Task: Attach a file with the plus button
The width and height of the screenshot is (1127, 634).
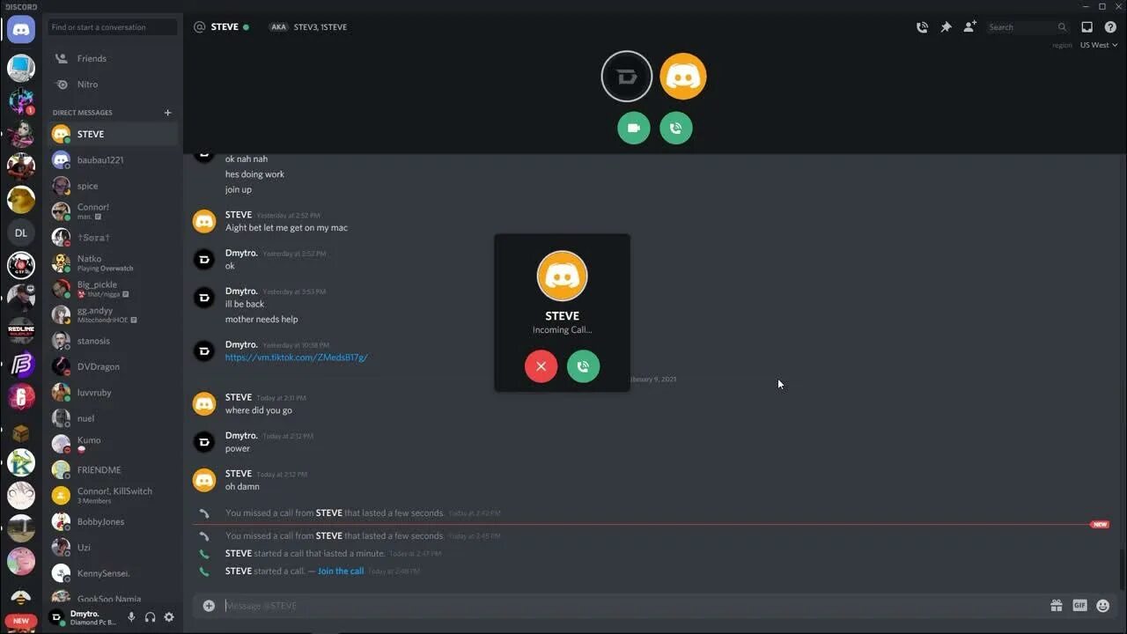Action: coord(209,605)
